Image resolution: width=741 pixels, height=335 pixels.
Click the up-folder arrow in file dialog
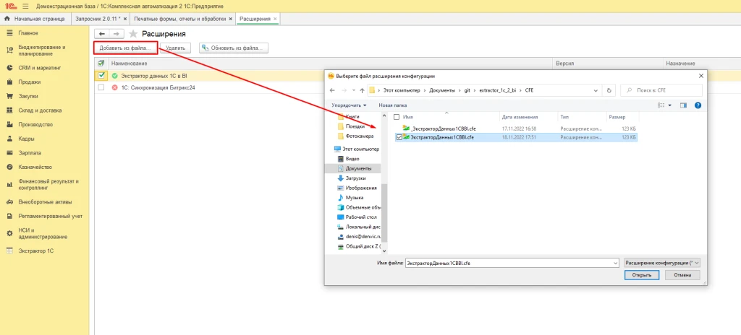(x=362, y=90)
